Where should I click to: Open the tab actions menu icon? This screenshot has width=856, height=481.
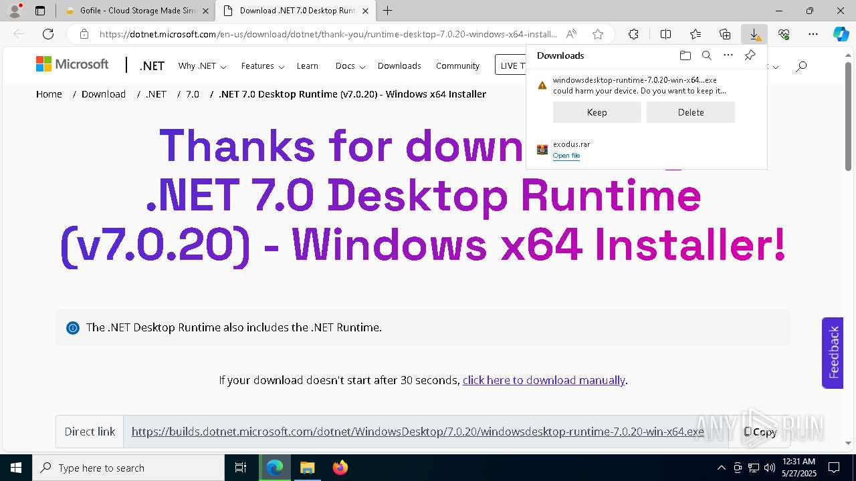coord(40,11)
